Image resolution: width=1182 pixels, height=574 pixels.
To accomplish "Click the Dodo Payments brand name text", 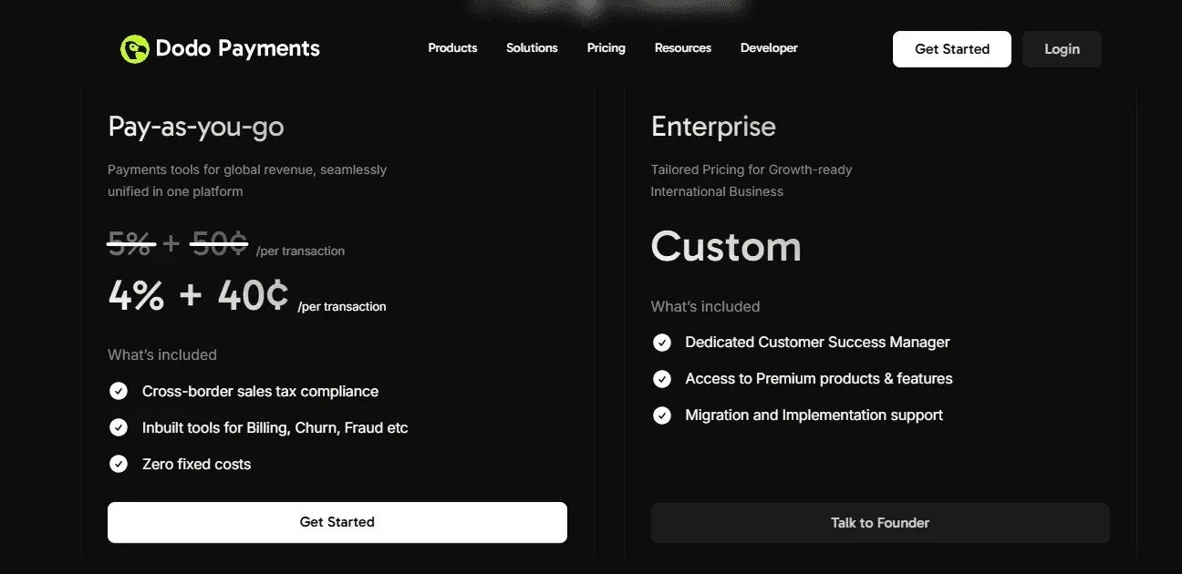I will tap(238, 49).
